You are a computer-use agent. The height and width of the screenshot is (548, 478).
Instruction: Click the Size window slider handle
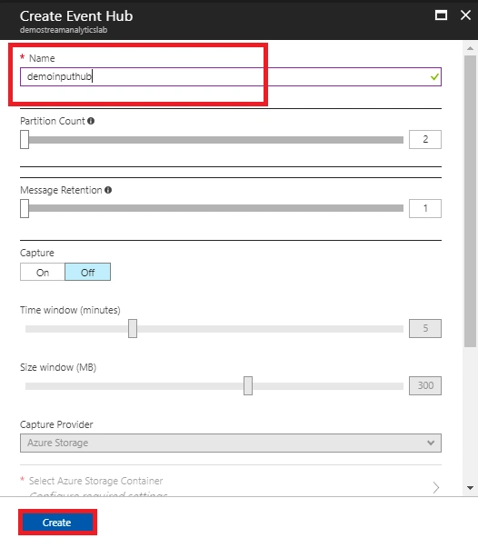[248, 386]
